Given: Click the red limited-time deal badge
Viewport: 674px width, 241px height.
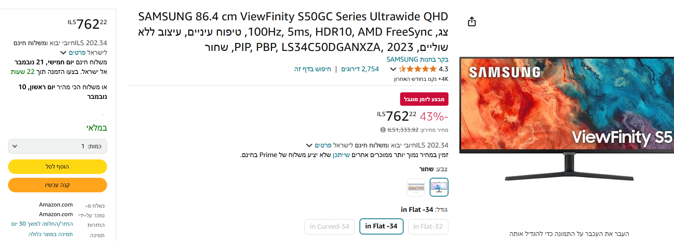Looking at the screenshot, I should point(424,99).
